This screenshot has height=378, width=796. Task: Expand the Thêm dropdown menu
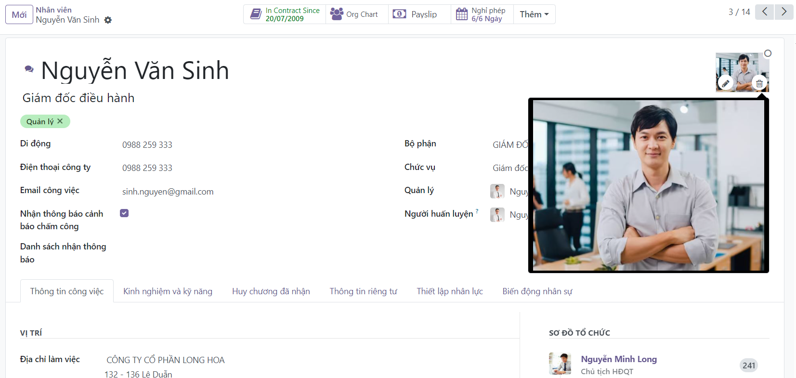coord(534,14)
